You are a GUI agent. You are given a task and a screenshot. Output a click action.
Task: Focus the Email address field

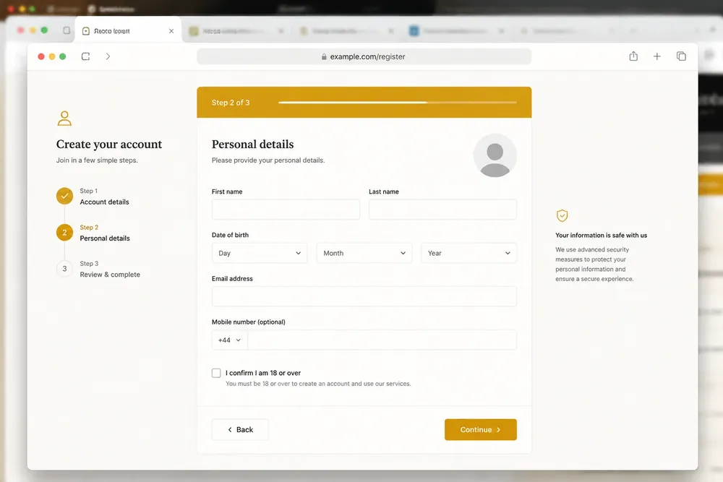coord(364,296)
